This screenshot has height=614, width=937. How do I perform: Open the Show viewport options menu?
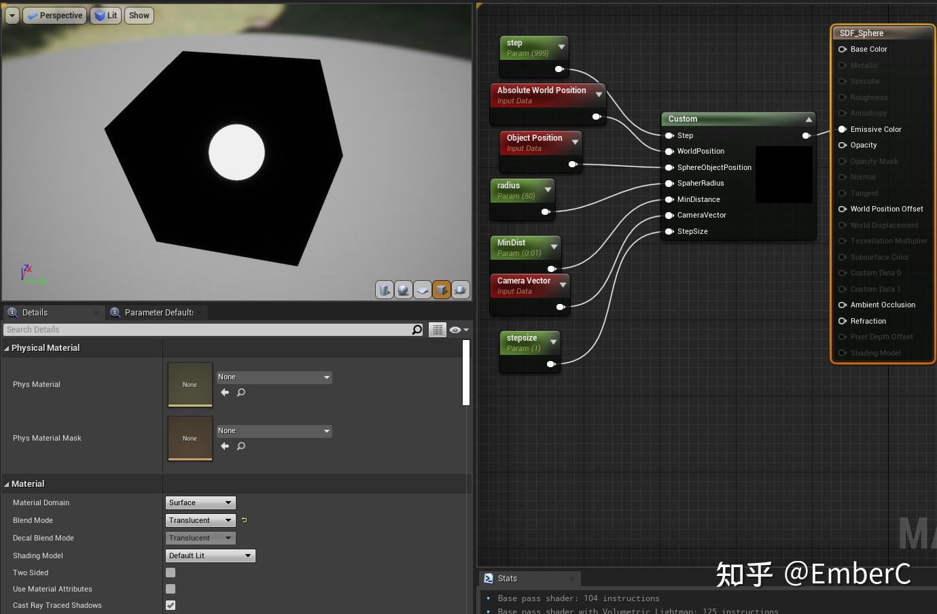[139, 15]
